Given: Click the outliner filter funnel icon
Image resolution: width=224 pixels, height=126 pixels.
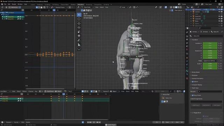Looking at the screenshot, I should pyautogui.click(x=218, y=7).
